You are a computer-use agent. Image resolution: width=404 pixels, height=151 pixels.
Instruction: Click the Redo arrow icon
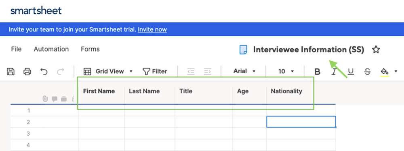60,71
